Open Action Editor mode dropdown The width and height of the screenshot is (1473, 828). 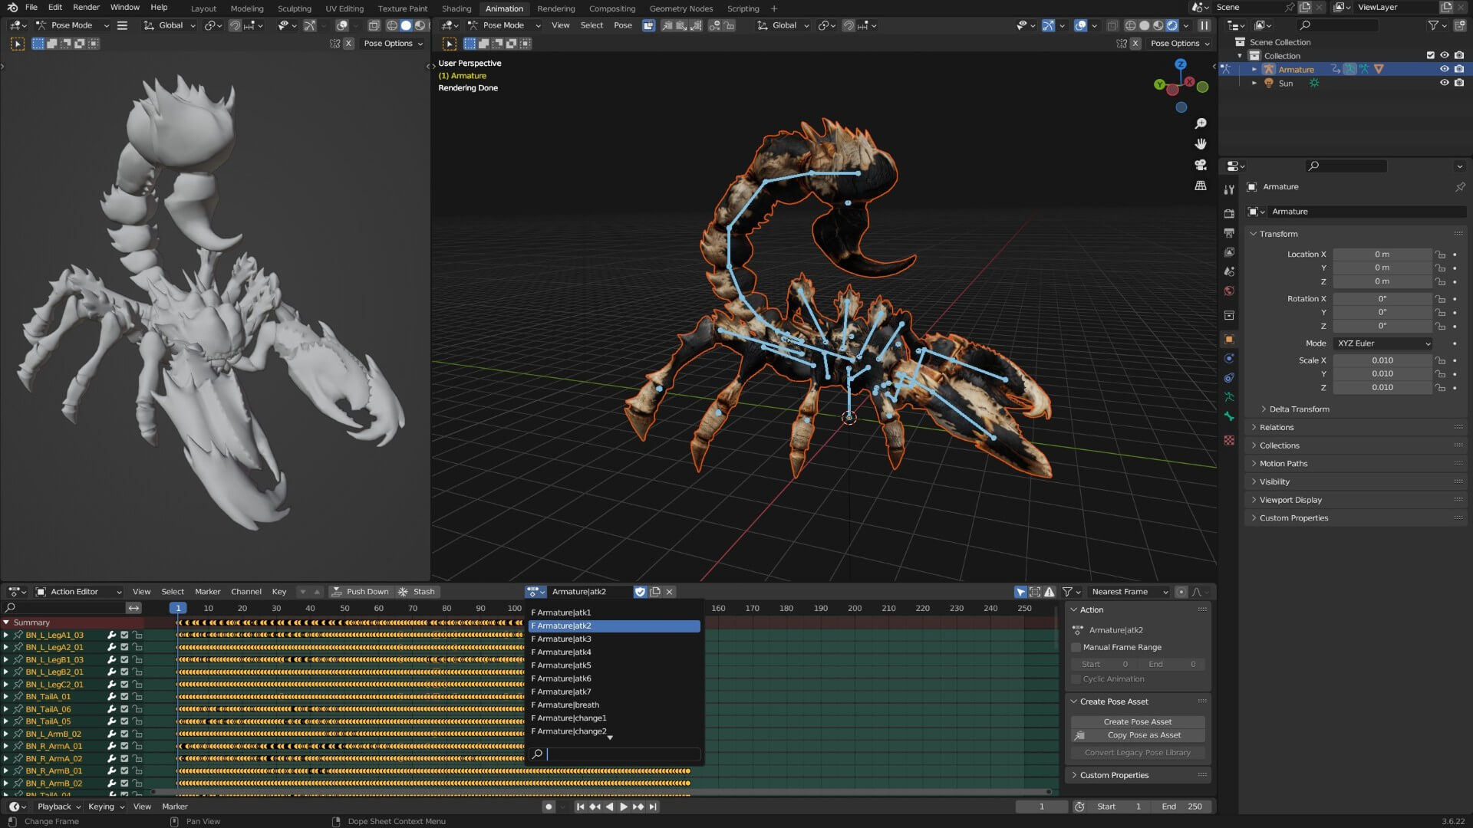tap(79, 592)
